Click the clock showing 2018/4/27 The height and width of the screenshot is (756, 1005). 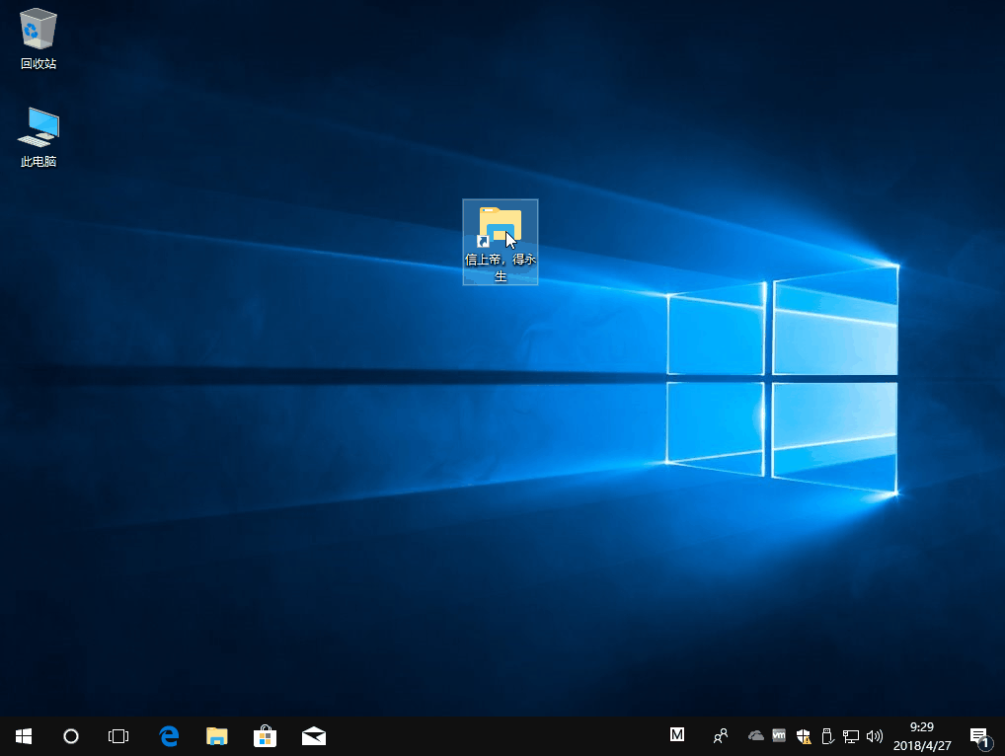(920, 735)
